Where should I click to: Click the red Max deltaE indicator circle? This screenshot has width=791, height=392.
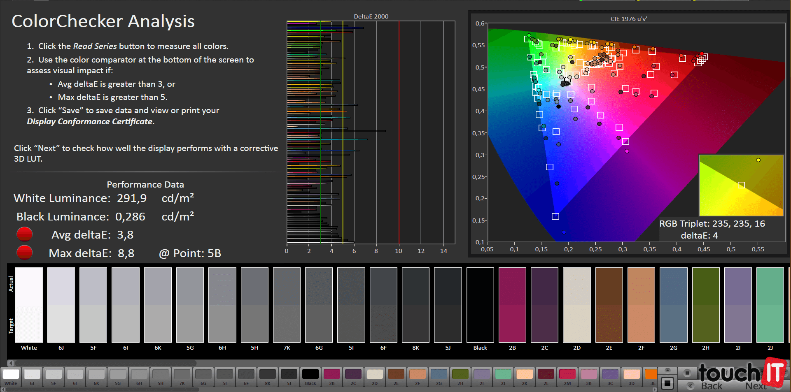pos(24,253)
